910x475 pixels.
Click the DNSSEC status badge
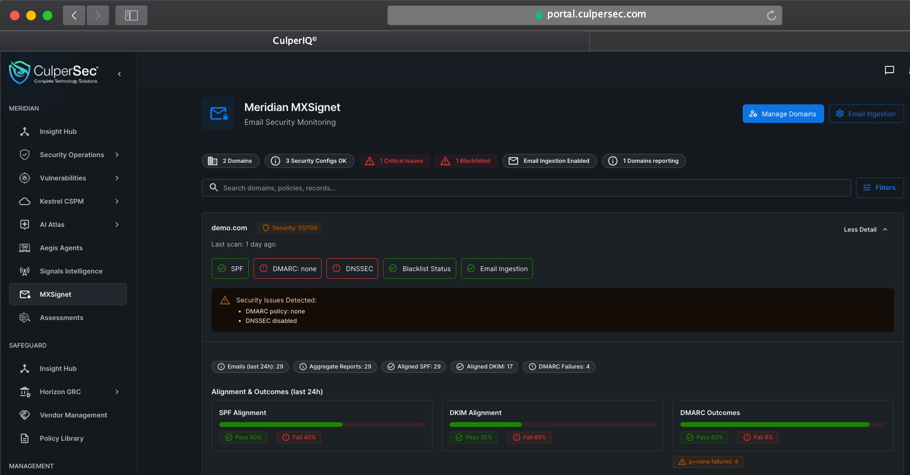point(352,269)
